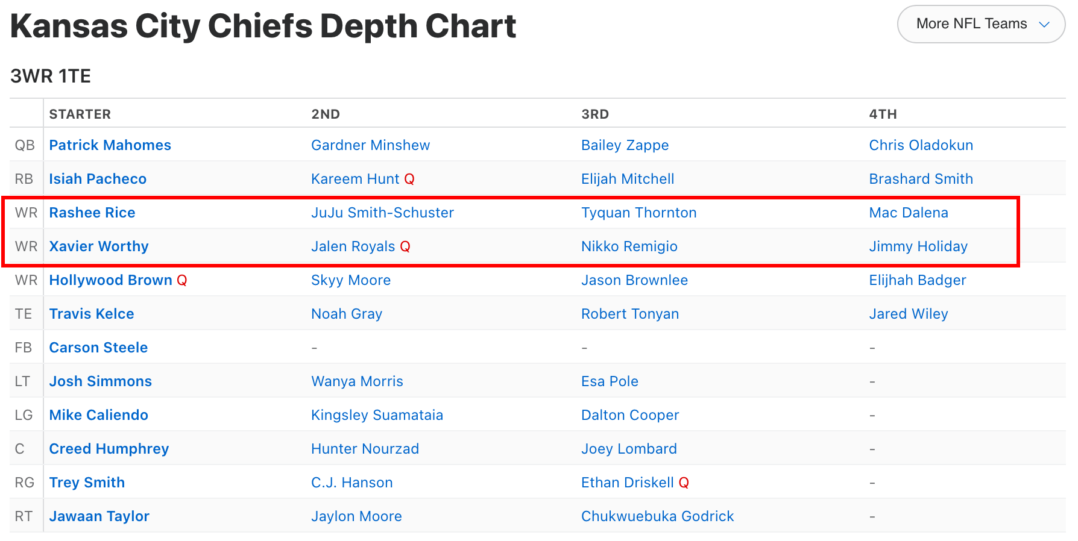
Task: Select Creed Humphrey at center
Action: pos(109,449)
